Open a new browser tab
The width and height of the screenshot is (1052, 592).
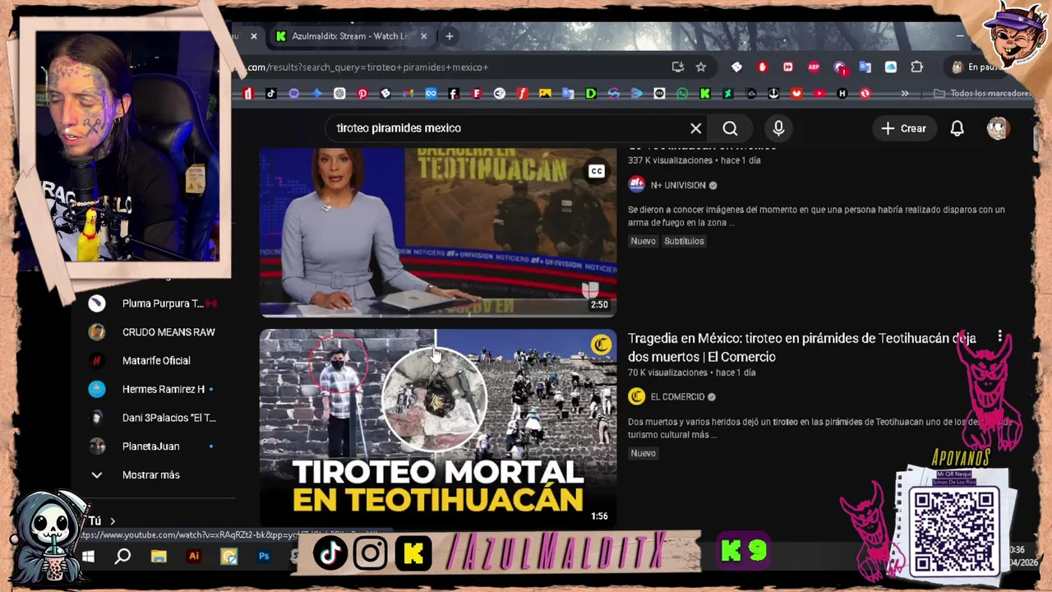450,36
